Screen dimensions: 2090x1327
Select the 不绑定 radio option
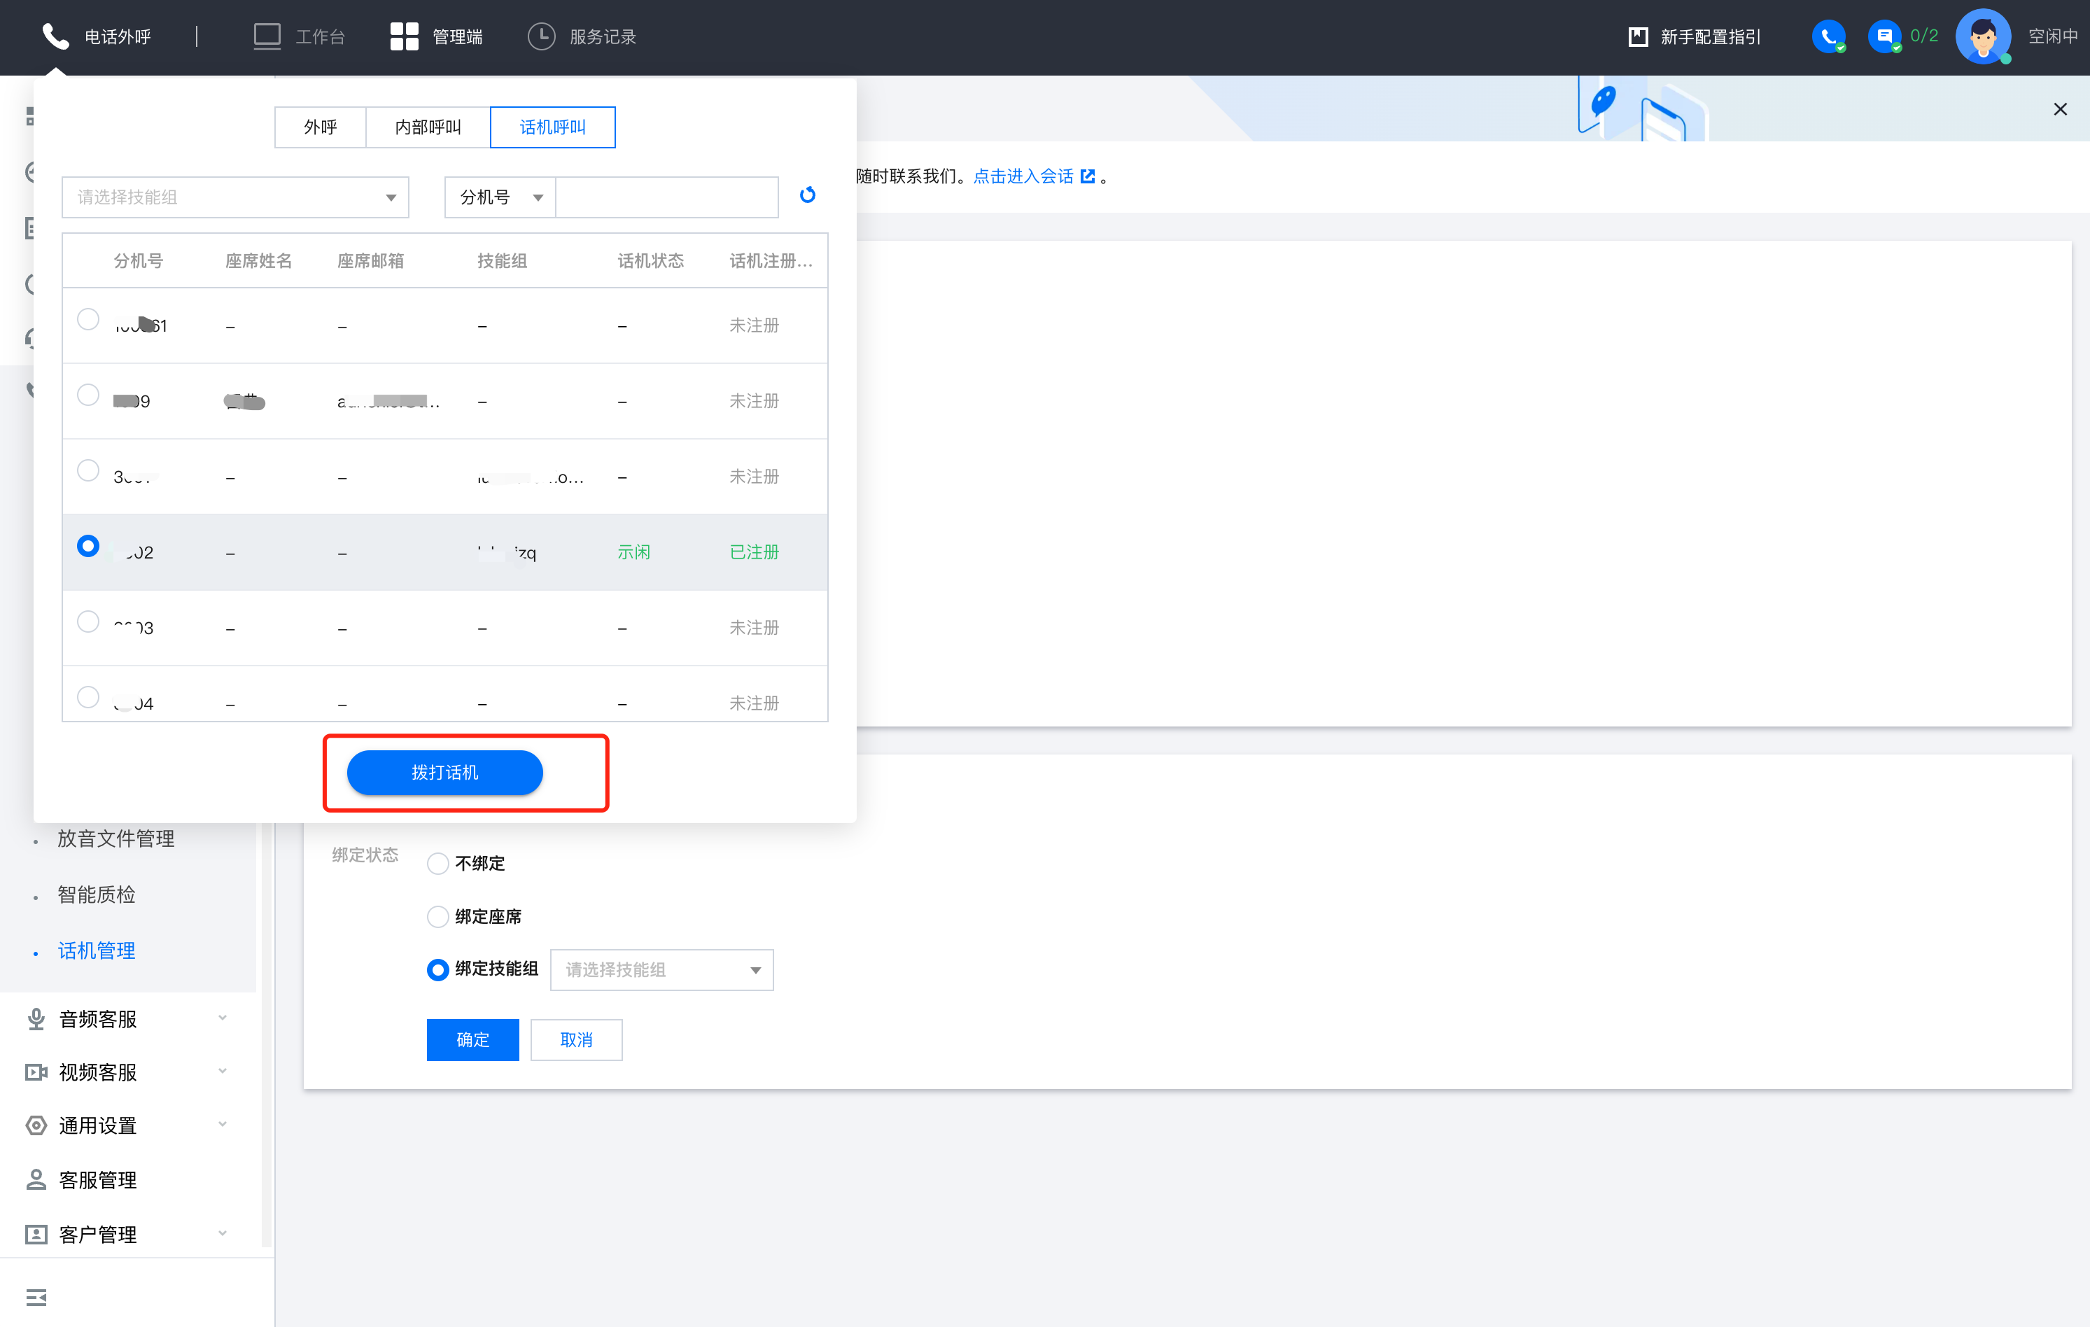438,864
